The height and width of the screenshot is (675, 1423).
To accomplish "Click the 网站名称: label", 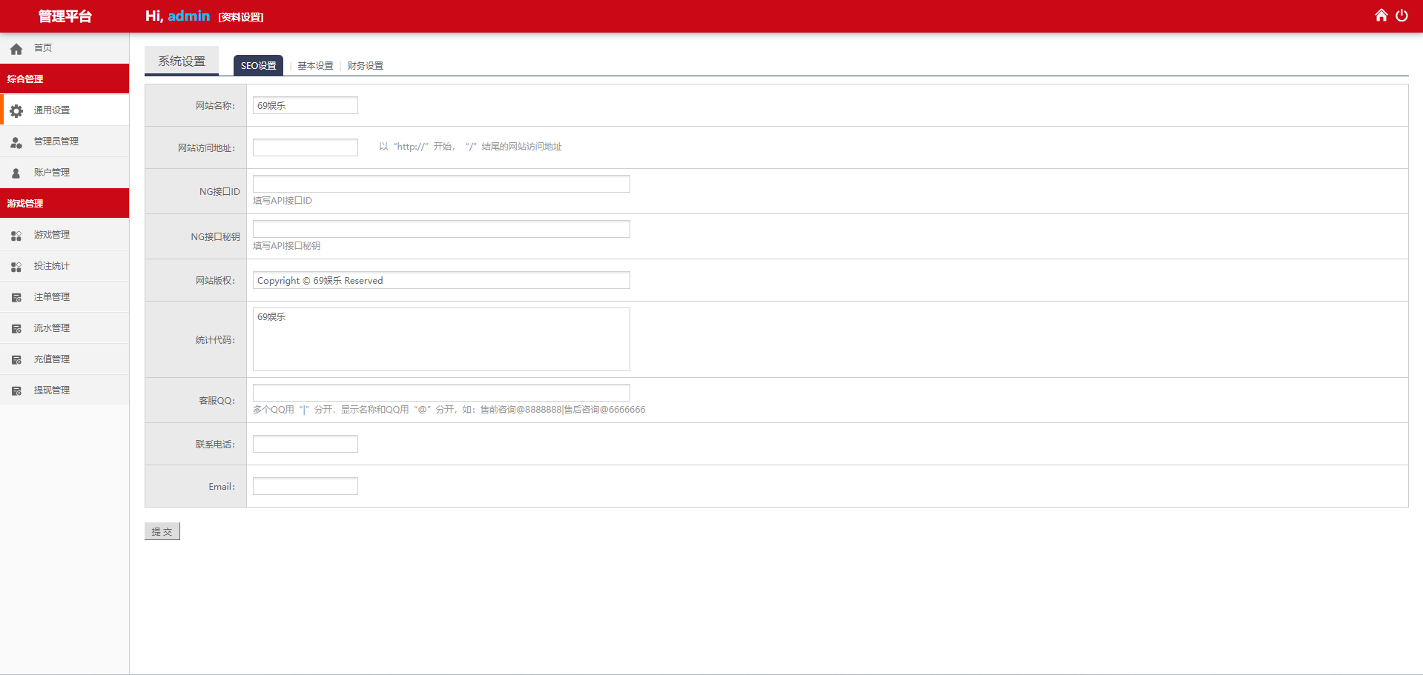I will click(215, 106).
